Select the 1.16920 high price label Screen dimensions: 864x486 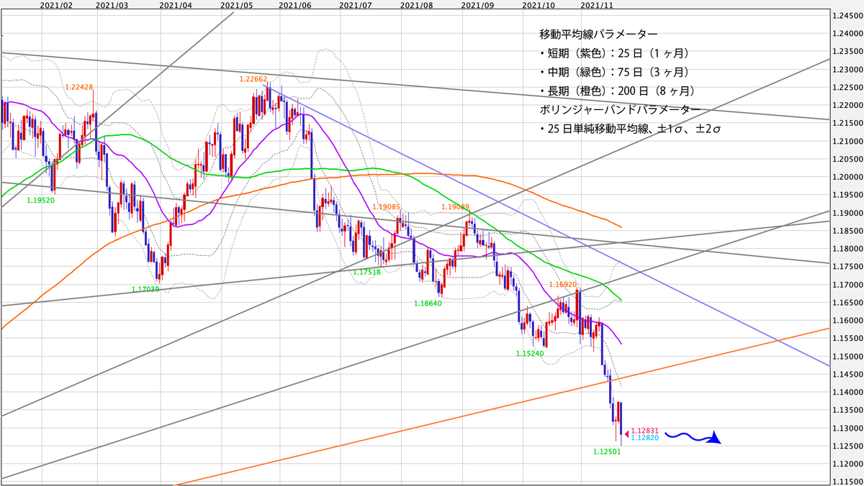coord(563,285)
